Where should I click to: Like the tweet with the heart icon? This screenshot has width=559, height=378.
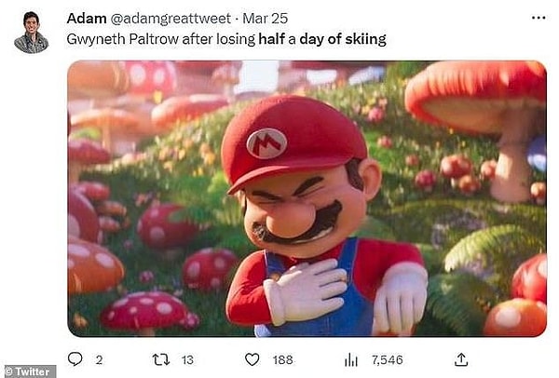[252, 359]
